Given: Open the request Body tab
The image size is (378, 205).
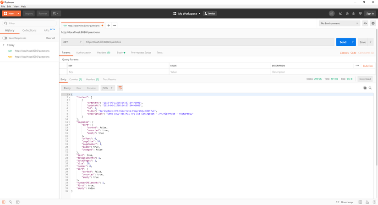Looking at the screenshot, I should point(121,53).
